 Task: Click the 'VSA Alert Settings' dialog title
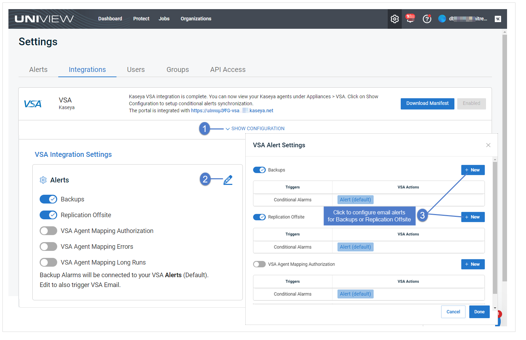click(279, 145)
